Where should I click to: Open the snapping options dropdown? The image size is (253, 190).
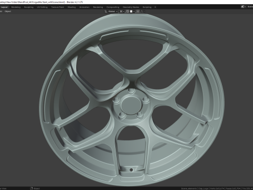point(132,12)
